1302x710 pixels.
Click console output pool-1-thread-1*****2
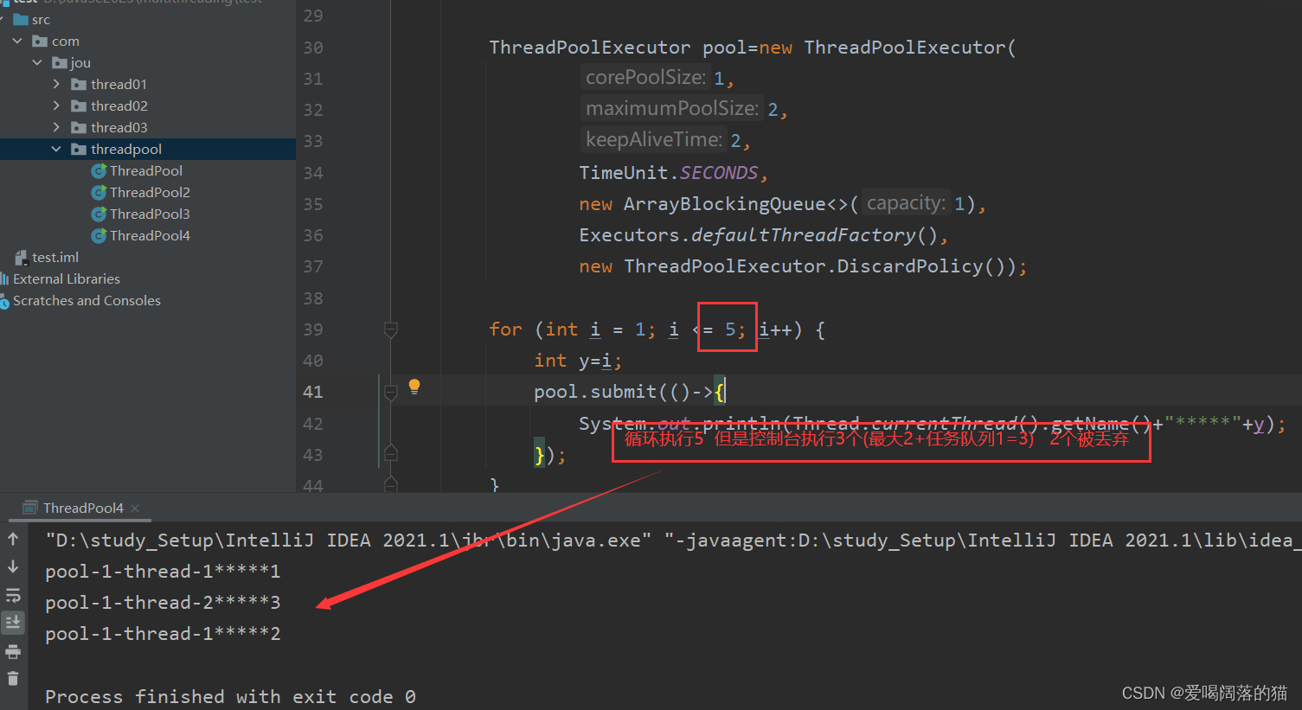pos(163,633)
